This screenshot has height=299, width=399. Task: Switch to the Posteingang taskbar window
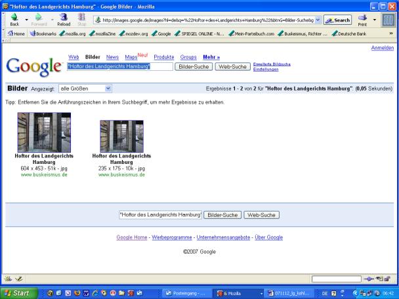click(187, 293)
